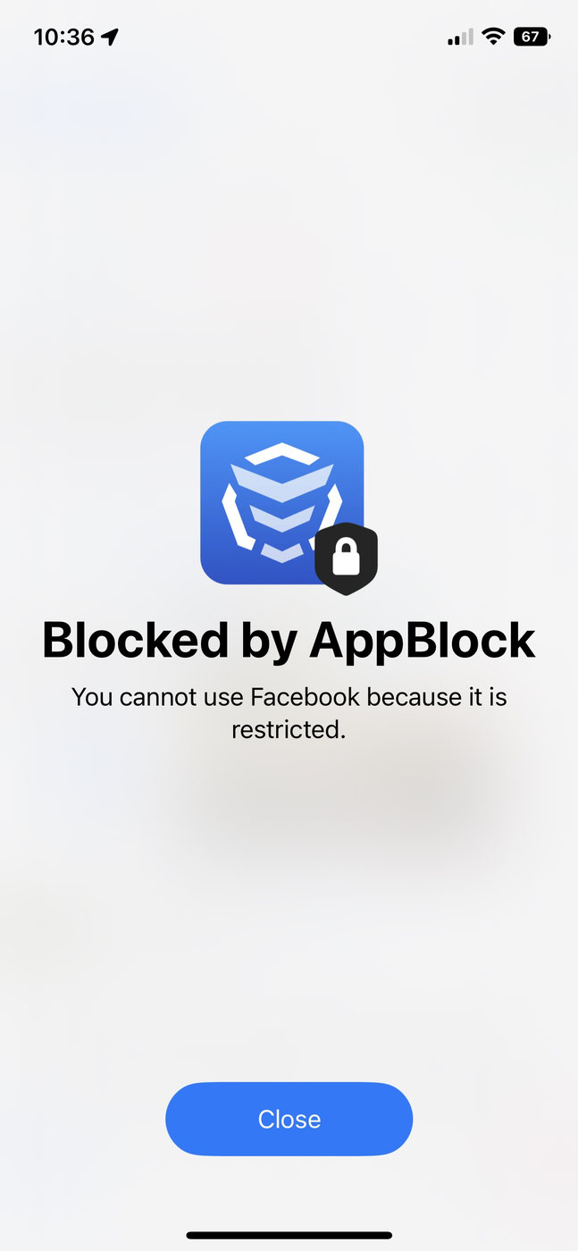Click the word "restricted." in the message
578x1251 pixels.
289,730
